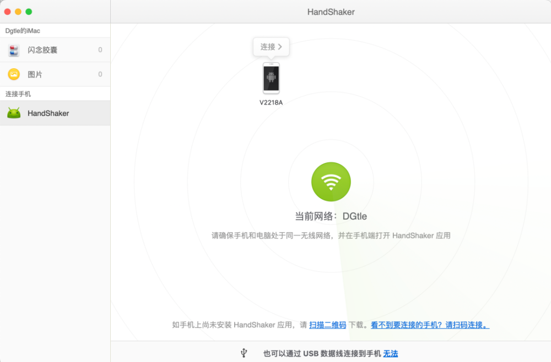This screenshot has height=362, width=551.
Task: Select 闪念胶囊 in the sidebar
Action: 55,50
